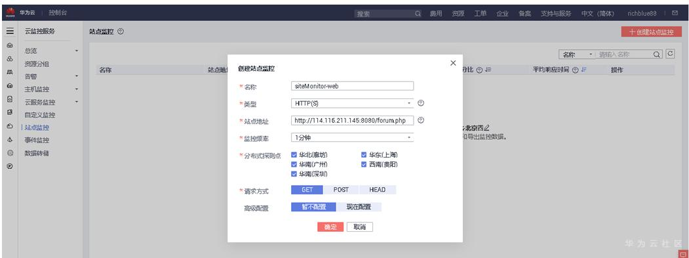Uncheck the 西南(贵阳) probe point
Viewport: 689px width, 258px height.
[x=364, y=165]
